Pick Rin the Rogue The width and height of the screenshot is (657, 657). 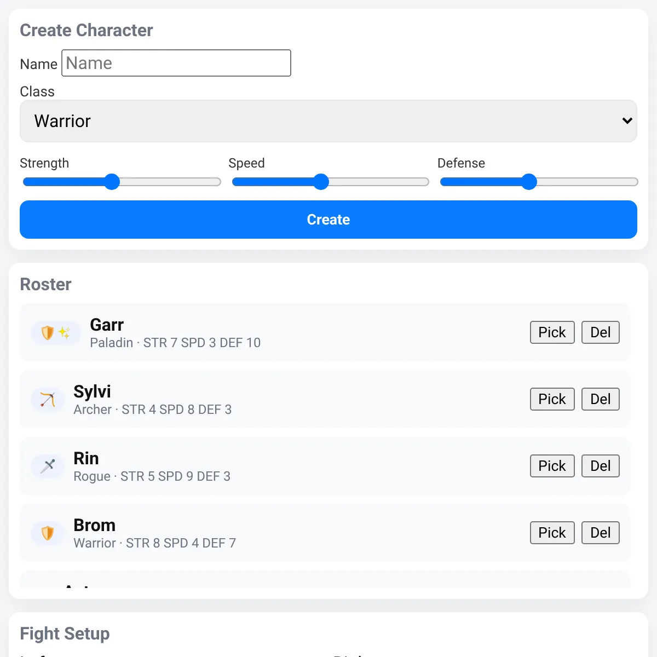coord(552,466)
